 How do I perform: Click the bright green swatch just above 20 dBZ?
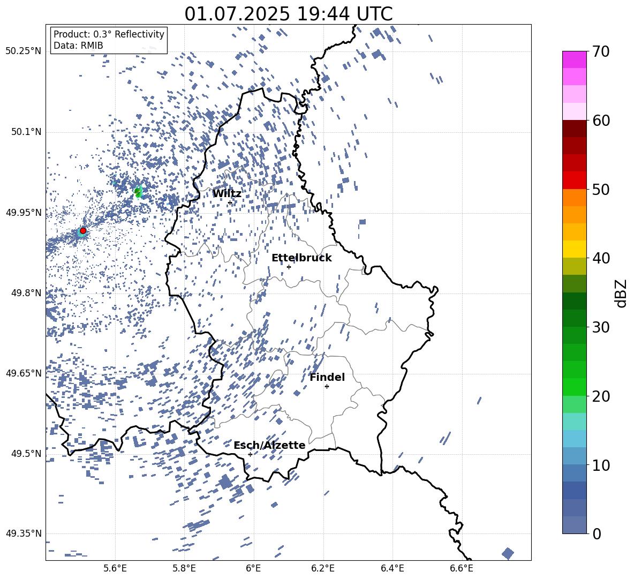click(575, 387)
